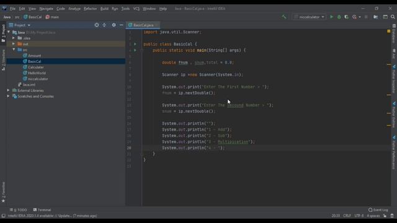Open the Navigate menu
This screenshot has height=223, width=397.
pyautogui.click(x=46, y=8)
